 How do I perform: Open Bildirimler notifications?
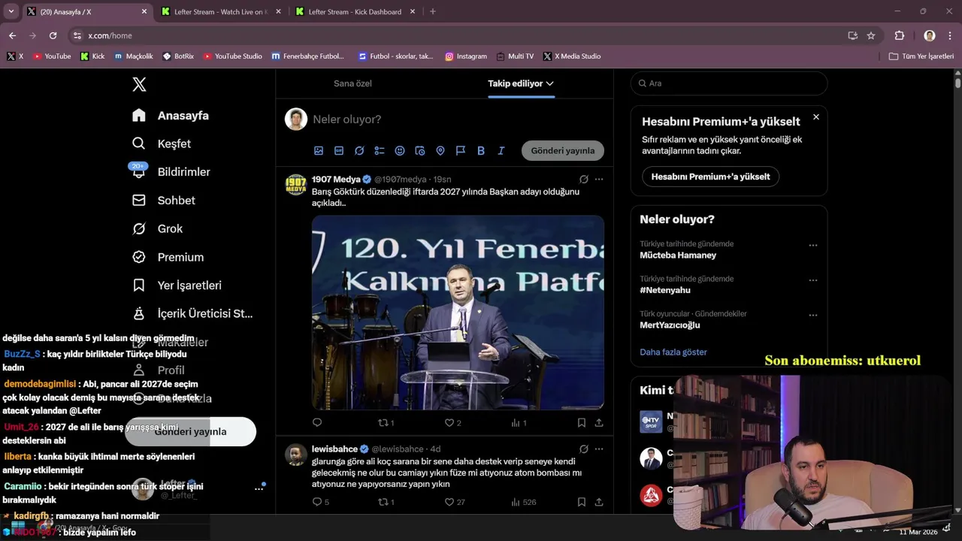171,172
